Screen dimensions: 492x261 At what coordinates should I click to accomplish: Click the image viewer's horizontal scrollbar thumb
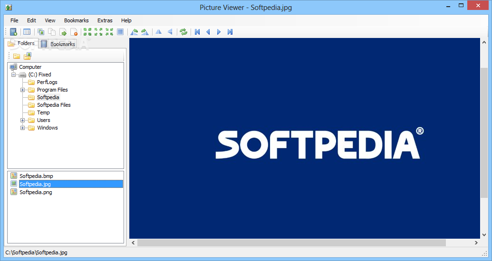pos(291,242)
